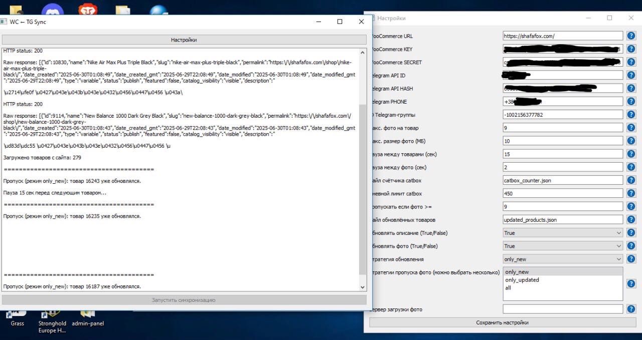The image size is (642, 340).
Task: Click help icon for Дневной лимит catbox
Action: 631,193
